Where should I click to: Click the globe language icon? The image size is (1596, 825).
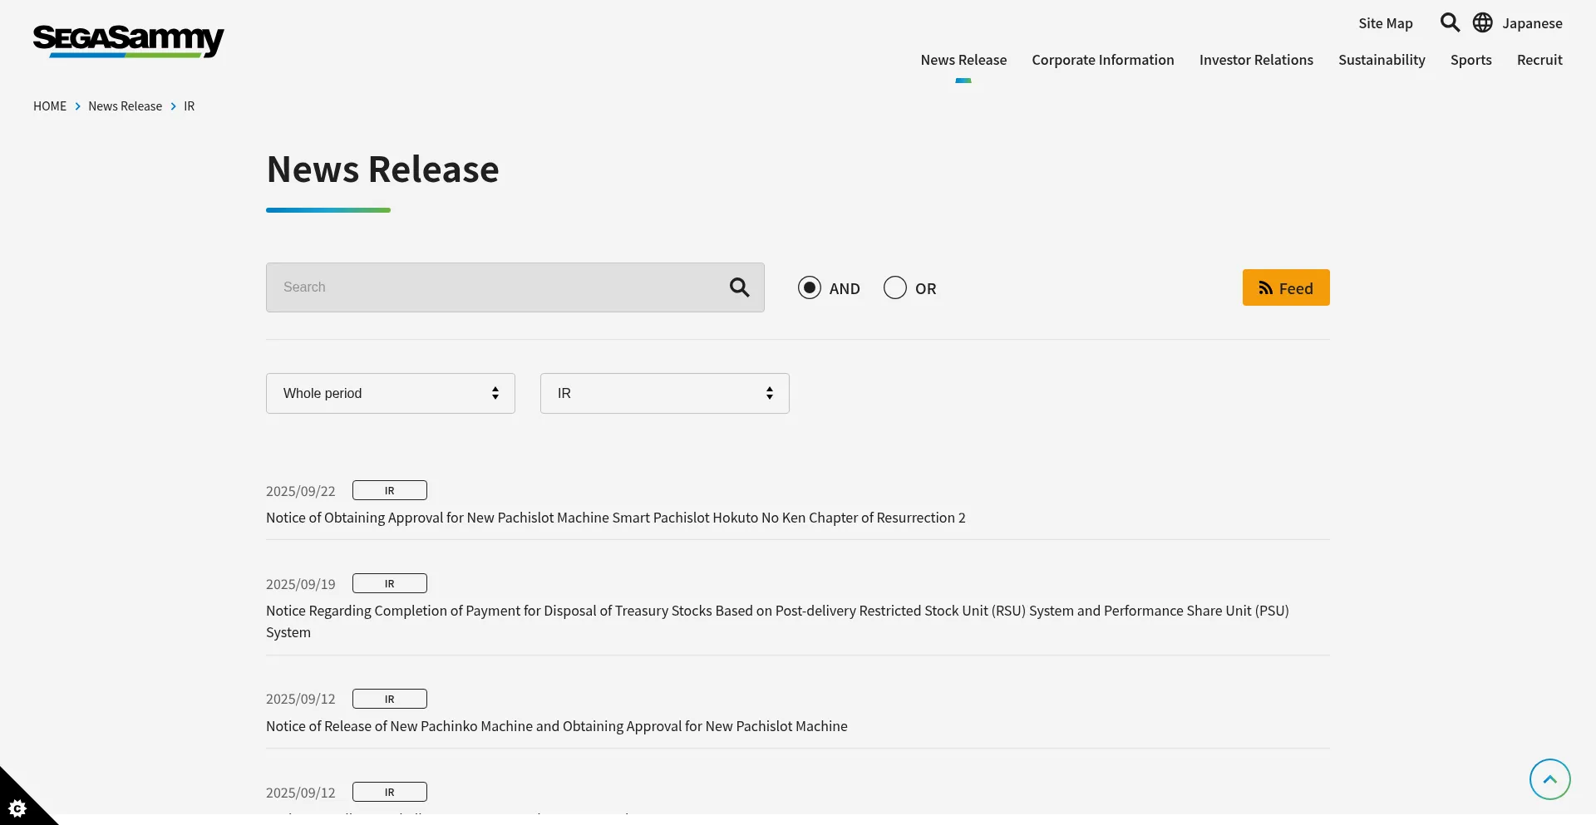pyautogui.click(x=1483, y=22)
